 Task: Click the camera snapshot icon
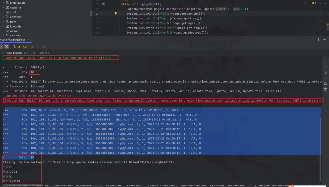(x=32, y=46)
